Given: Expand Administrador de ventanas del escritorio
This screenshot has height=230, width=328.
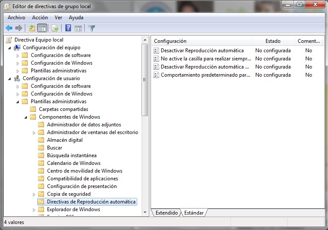Looking at the screenshot, I should tap(34, 133).
